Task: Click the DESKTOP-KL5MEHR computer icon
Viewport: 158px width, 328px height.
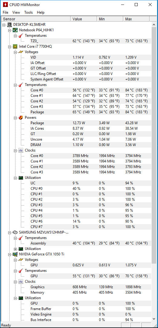Action: coord(9,25)
